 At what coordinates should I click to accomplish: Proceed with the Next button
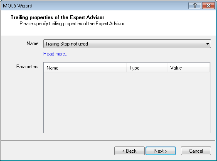click(161, 151)
